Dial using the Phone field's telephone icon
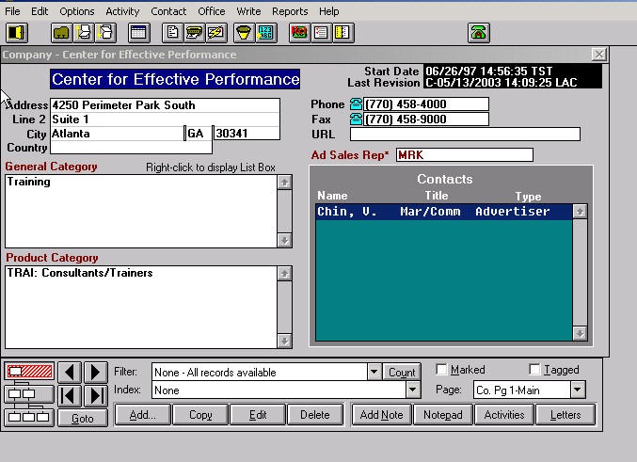 point(356,104)
